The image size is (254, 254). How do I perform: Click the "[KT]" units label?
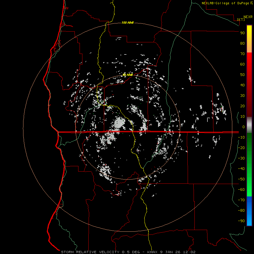(x=241, y=19)
